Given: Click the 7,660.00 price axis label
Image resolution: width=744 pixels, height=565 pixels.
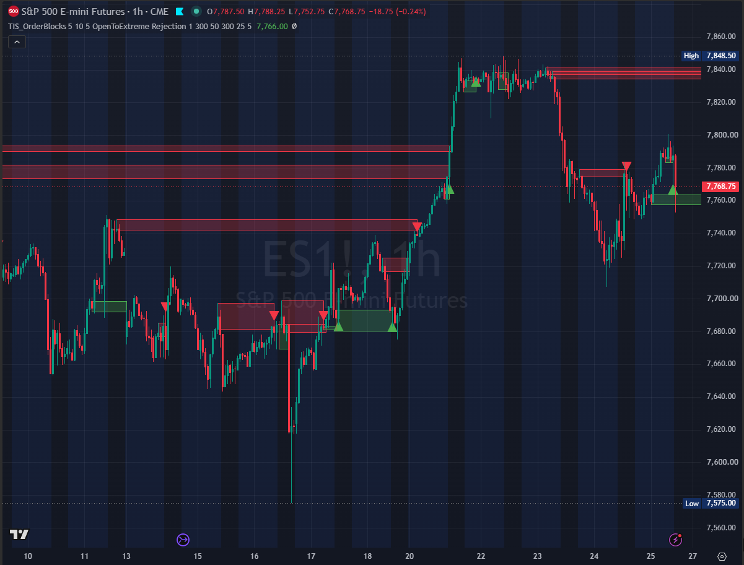Looking at the screenshot, I should (x=722, y=364).
